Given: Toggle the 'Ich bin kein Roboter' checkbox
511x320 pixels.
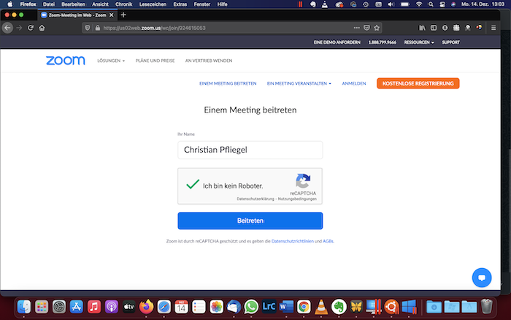Looking at the screenshot, I should pyautogui.click(x=193, y=186).
